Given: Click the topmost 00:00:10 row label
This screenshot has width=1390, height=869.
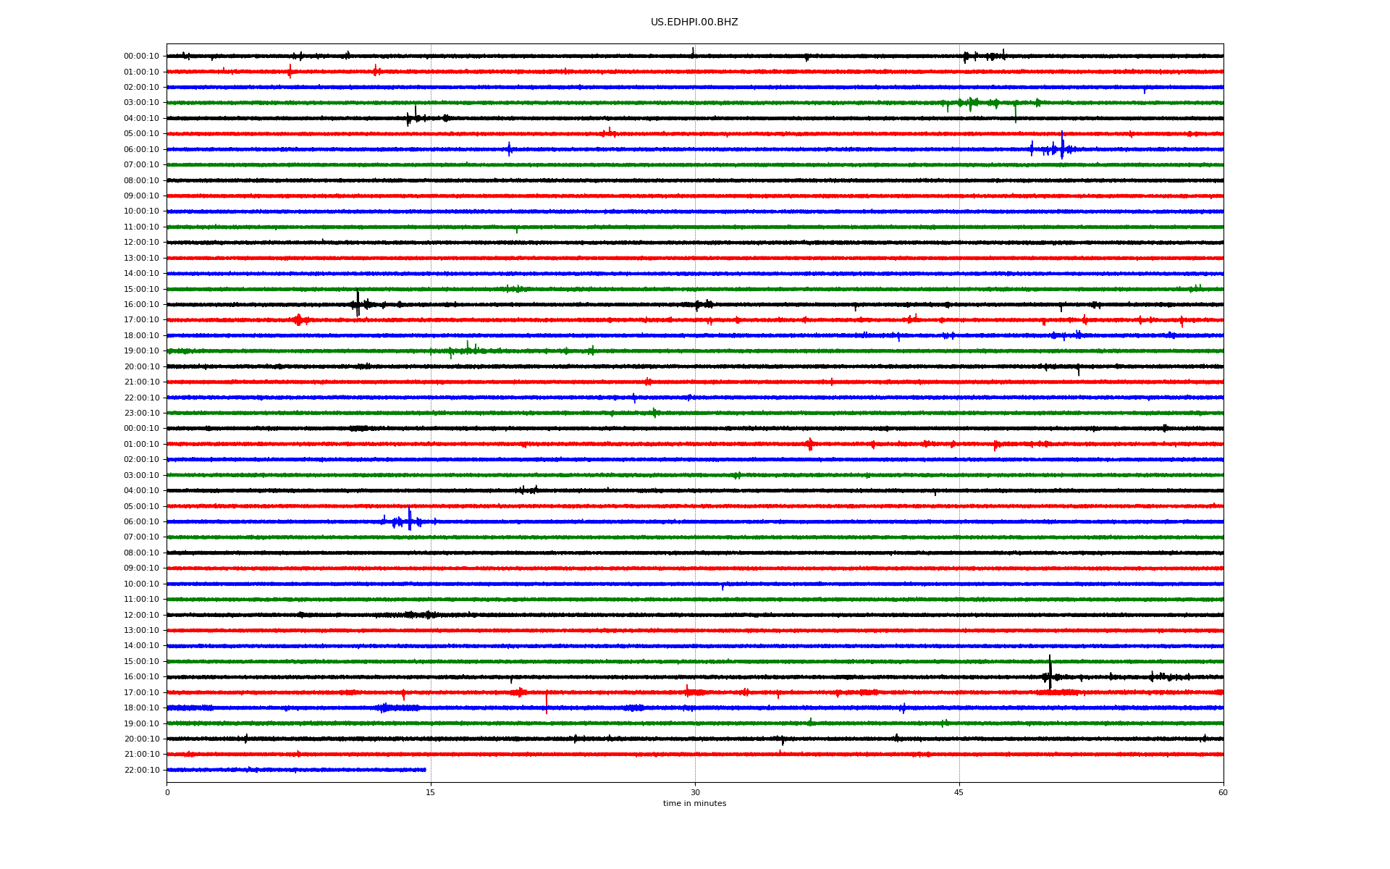Looking at the screenshot, I should point(141,56).
